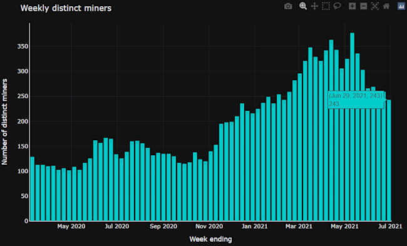Choose the Lasso Select tool

337,6
